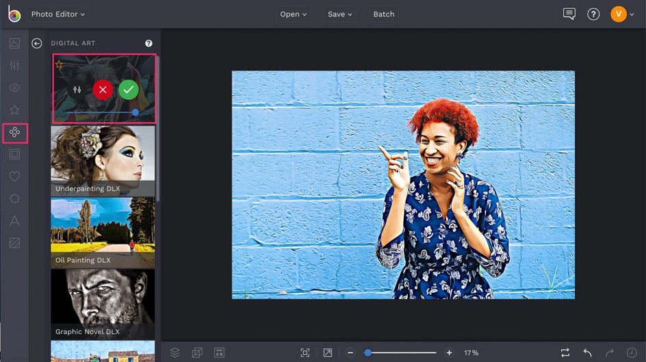This screenshot has height=362, width=646.
Task: Open the layers icon in bottom bar
Action: [x=175, y=352]
